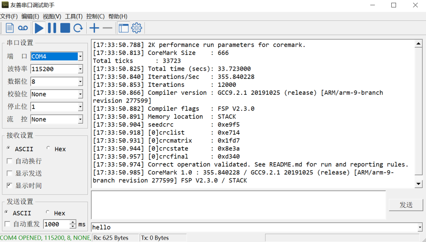Select Hex radio in 接收设置
Viewport: 426px width, 242px height.
pyautogui.click(x=49, y=148)
